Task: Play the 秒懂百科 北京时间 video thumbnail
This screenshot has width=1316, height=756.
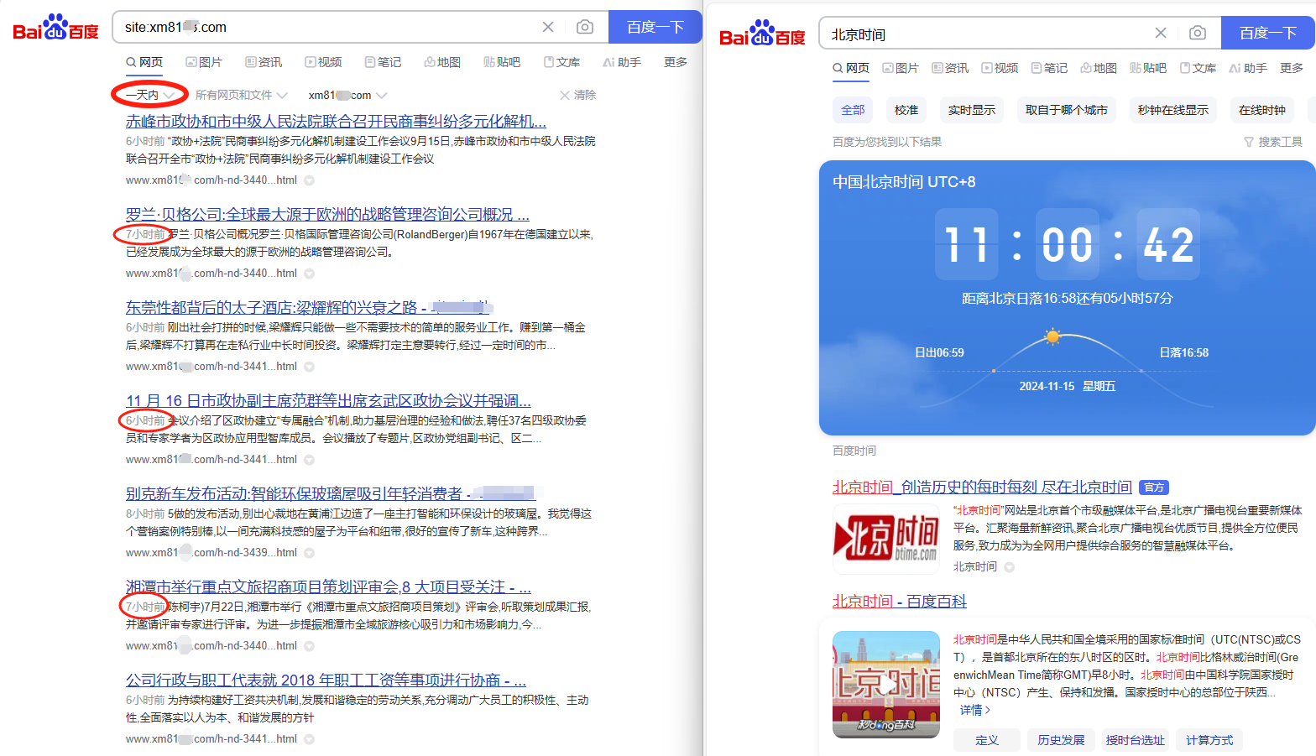Action: pos(886,685)
